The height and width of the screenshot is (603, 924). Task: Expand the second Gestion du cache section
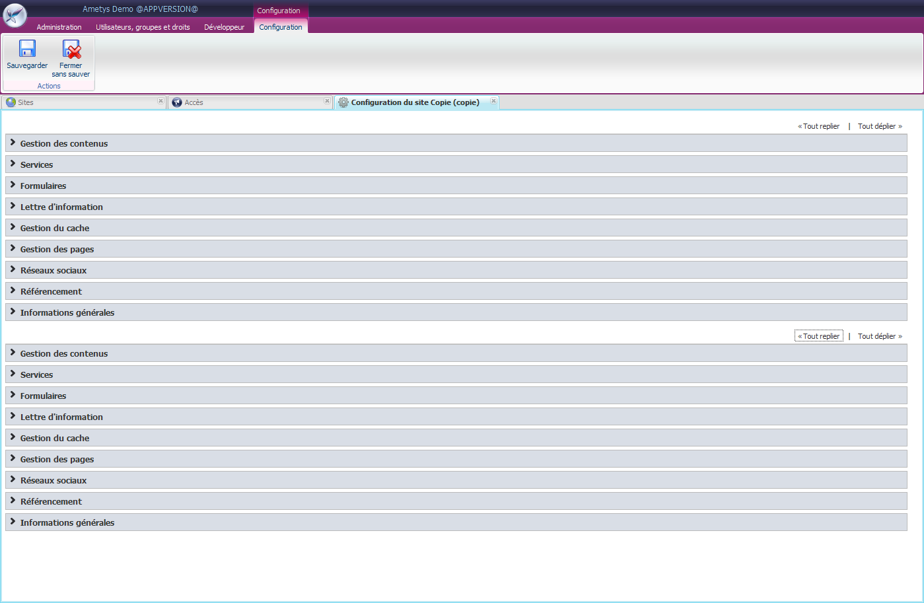[54, 438]
